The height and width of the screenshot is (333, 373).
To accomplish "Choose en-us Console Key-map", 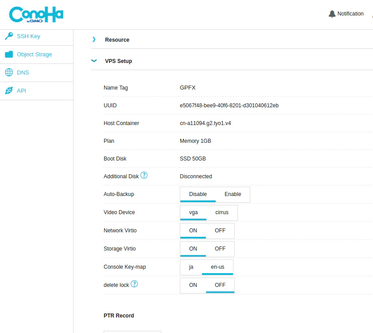I will [x=218, y=267].
